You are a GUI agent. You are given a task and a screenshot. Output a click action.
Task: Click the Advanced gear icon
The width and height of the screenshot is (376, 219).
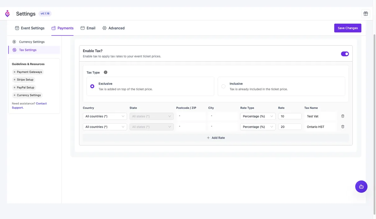click(105, 28)
